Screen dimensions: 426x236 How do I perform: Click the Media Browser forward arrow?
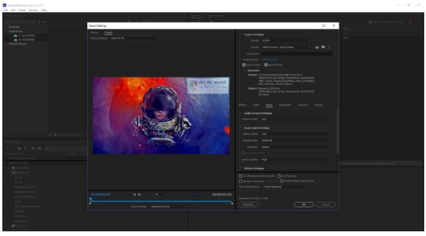point(44,22)
